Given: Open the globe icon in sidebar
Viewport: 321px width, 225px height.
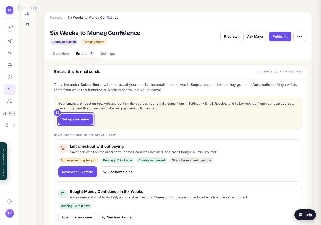Looking at the screenshot, I should click(x=10, y=65).
